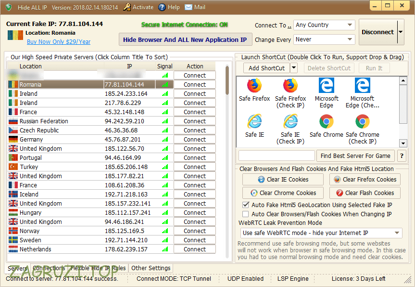Open the Change Every interval dropdown

point(324,39)
